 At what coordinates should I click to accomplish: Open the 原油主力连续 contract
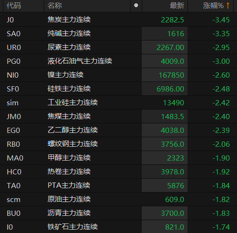point(69,199)
